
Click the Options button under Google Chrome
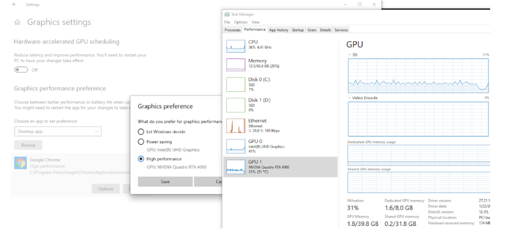click(x=106, y=189)
